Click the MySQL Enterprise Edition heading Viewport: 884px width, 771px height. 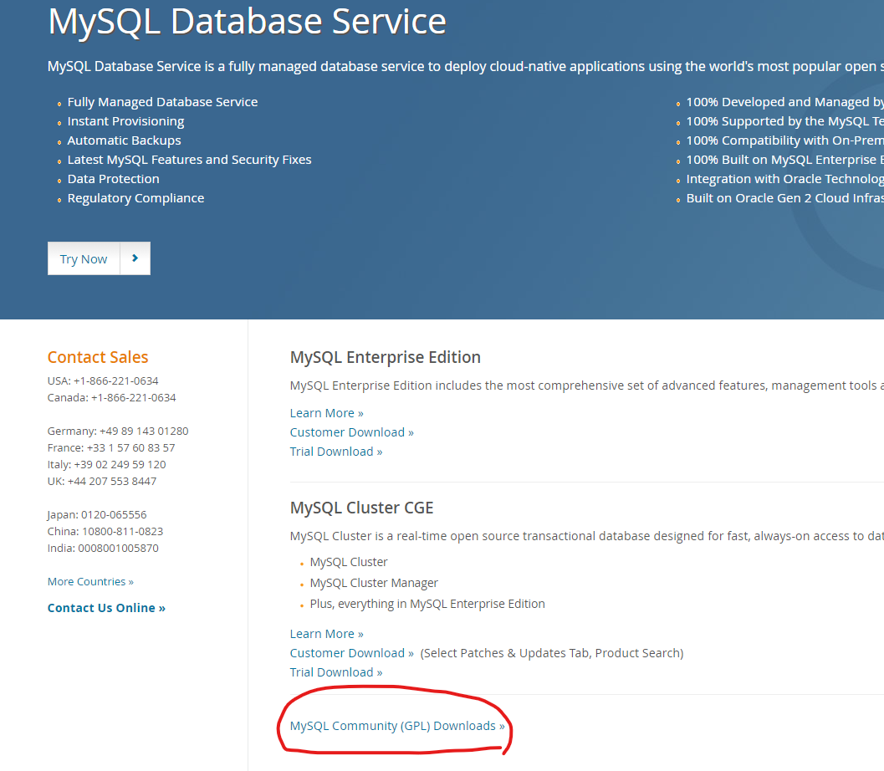tap(386, 357)
